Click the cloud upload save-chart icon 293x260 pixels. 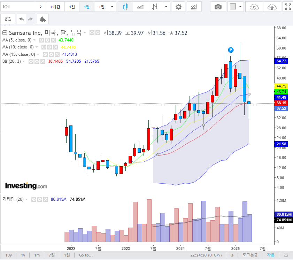(272, 7)
